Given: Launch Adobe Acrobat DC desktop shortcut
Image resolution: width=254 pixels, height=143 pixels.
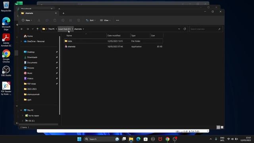Looking at the screenshot, I should (6, 40).
